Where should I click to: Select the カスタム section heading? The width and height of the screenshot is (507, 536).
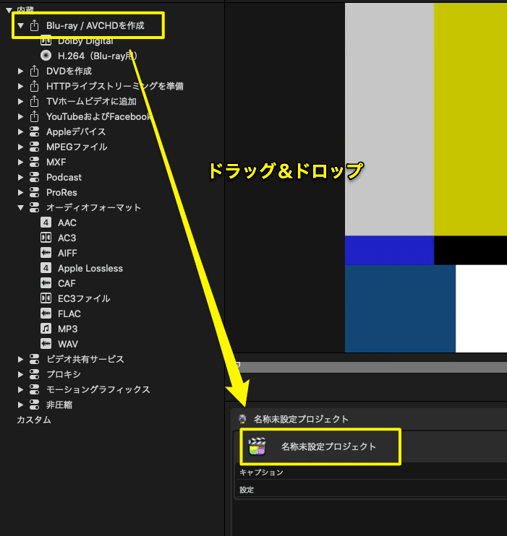click(x=34, y=420)
